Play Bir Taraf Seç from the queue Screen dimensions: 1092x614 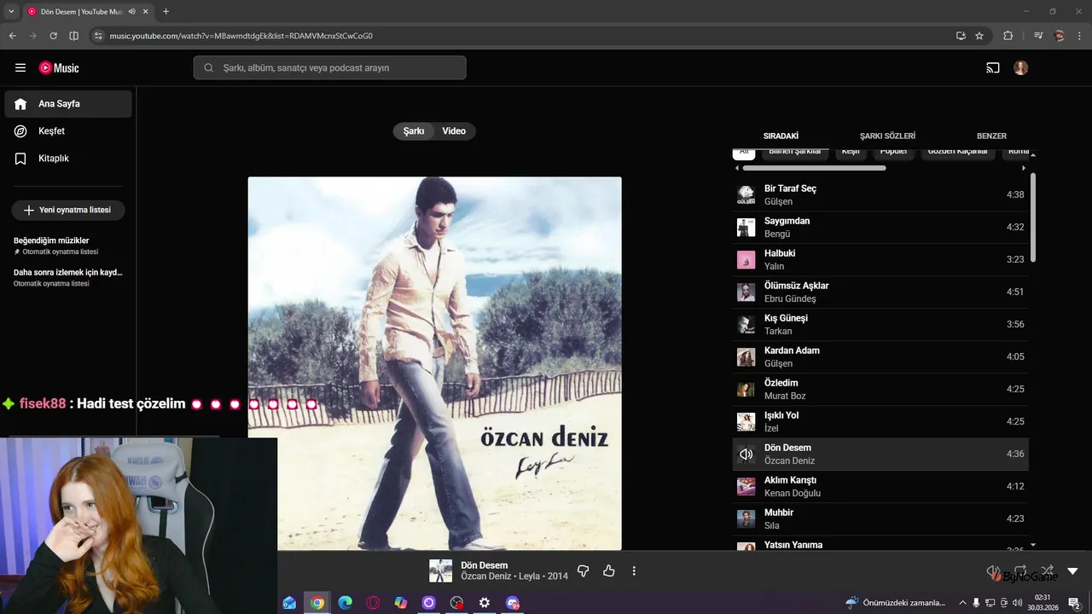[x=880, y=194]
